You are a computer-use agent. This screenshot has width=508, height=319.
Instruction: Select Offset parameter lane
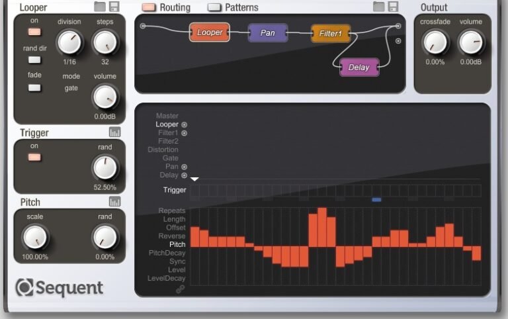(176, 228)
